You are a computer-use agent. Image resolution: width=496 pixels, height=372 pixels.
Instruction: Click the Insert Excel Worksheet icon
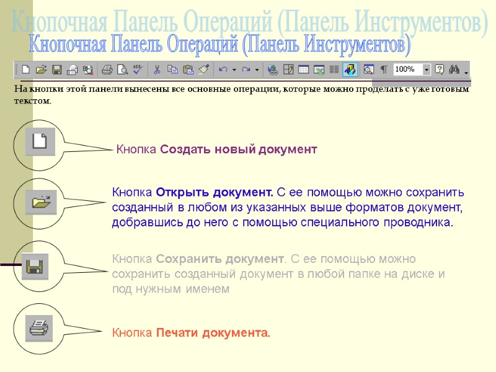tap(319, 69)
